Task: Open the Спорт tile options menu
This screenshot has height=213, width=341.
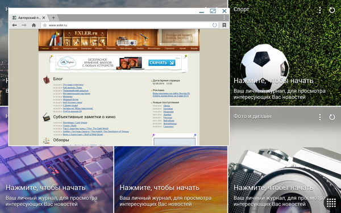Action: click(x=319, y=10)
